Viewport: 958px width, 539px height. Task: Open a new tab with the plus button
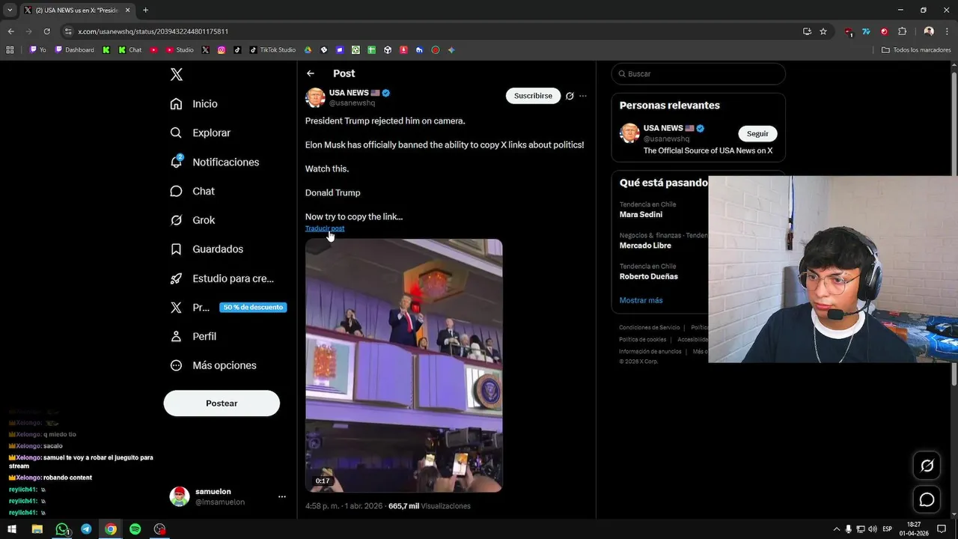click(x=145, y=10)
